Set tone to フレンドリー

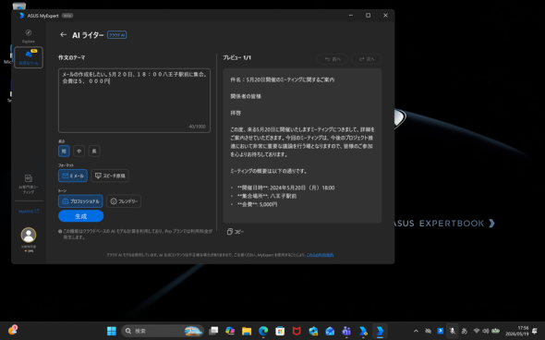(124, 200)
